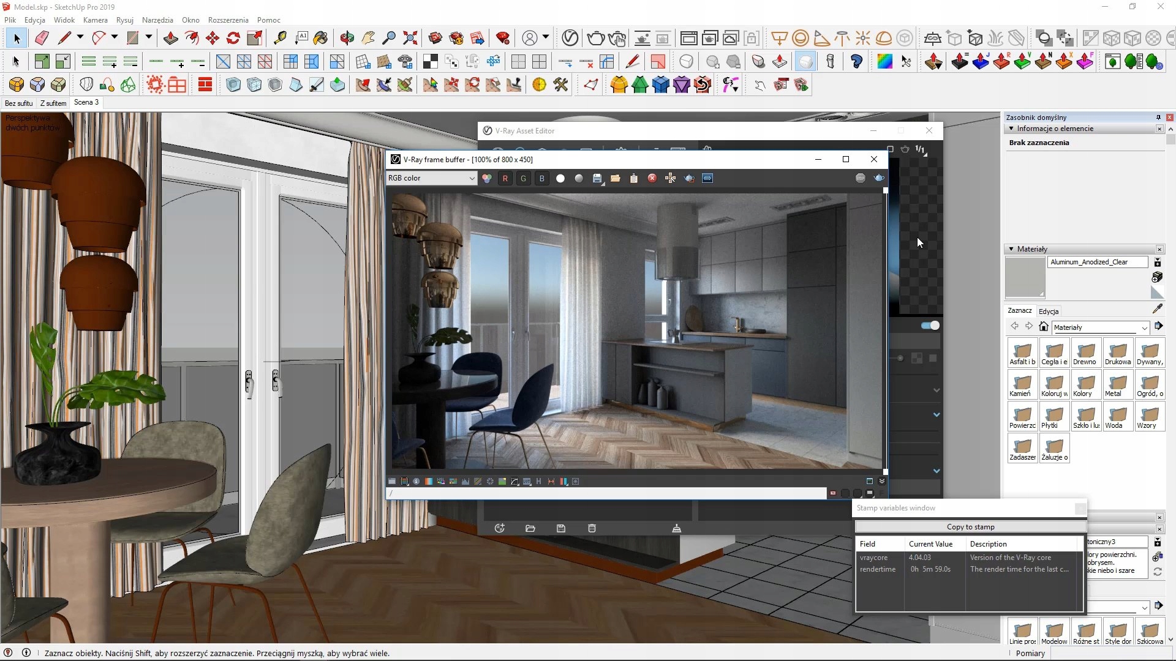1176x661 pixels.
Task: Select the Eraser tool icon
Action: click(42, 38)
